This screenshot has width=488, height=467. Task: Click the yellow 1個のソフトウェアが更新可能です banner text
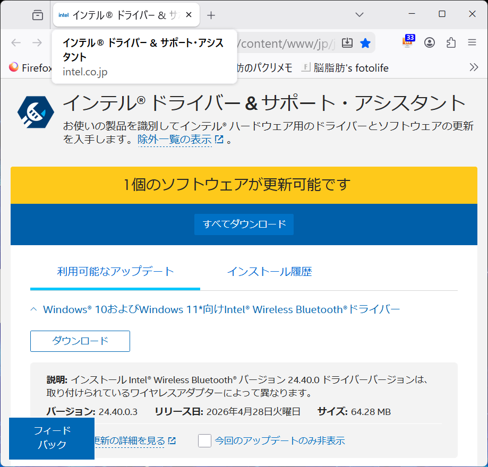(237, 185)
